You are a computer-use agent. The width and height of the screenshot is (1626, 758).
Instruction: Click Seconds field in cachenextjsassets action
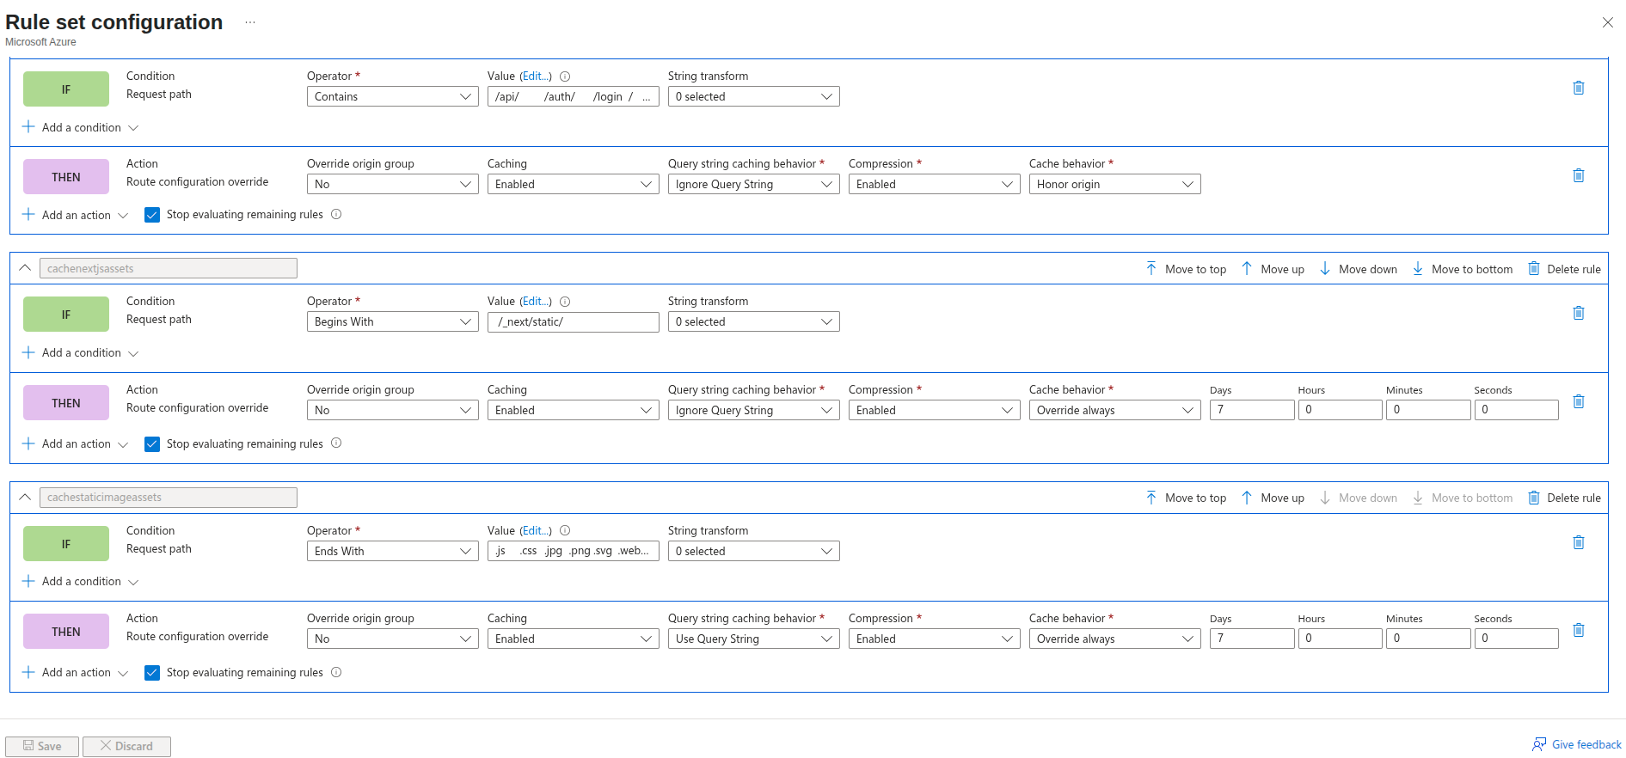[x=1516, y=410]
